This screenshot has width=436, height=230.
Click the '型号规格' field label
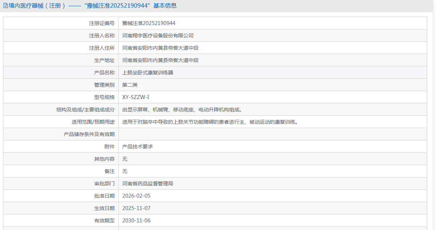pyautogui.click(x=105, y=97)
